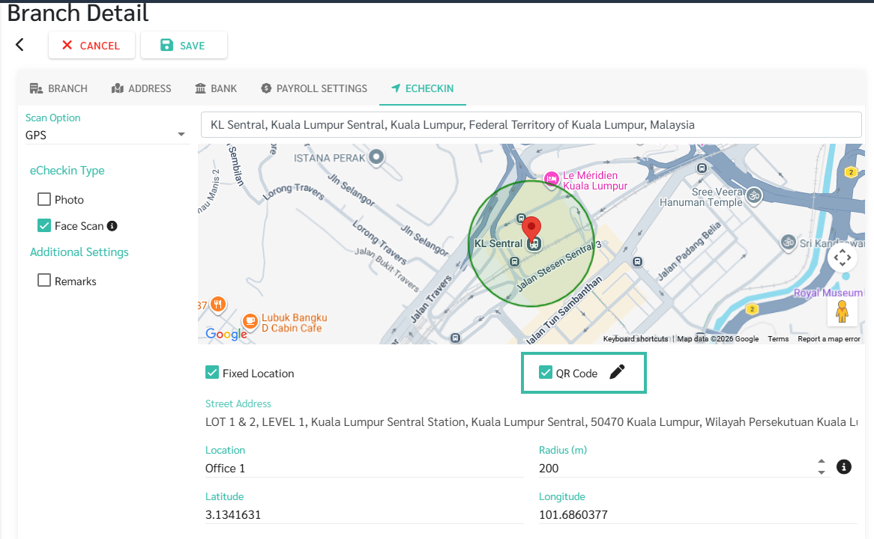Open map camera controls button
The height and width of the screenshot is (539, 874).
843,258
